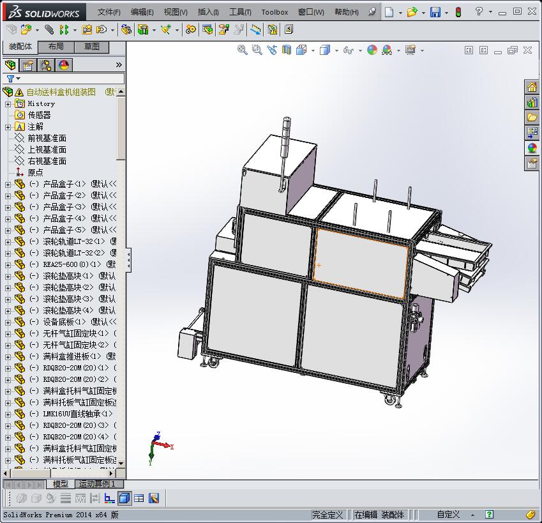Screen dimensions: 542x523
Task: Click the Reference Geometry icon
Action: 166,30
